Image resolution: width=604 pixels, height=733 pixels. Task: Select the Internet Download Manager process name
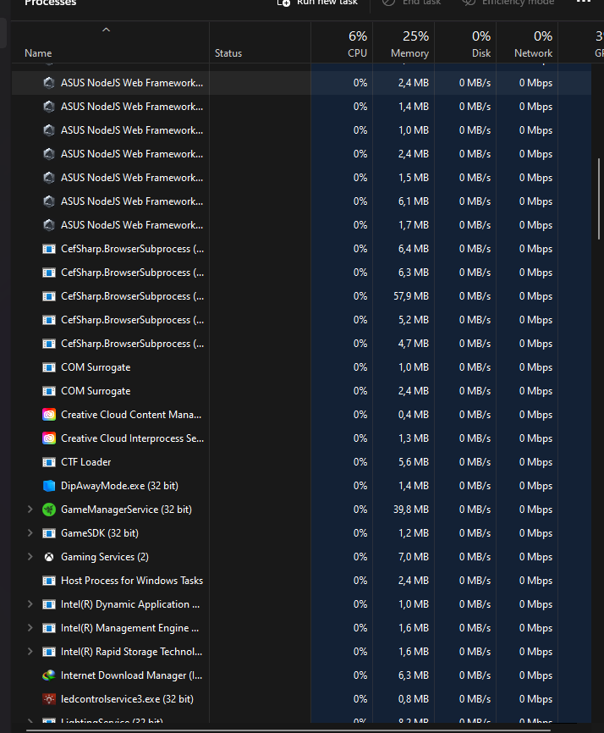click(x=131, y=675)
